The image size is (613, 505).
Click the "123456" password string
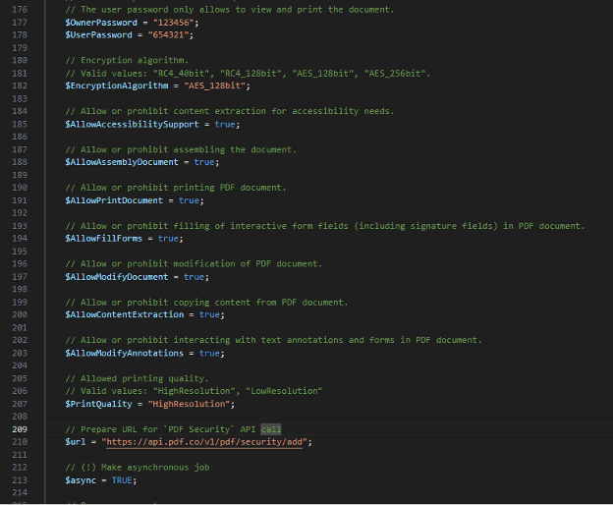(174, 23)
